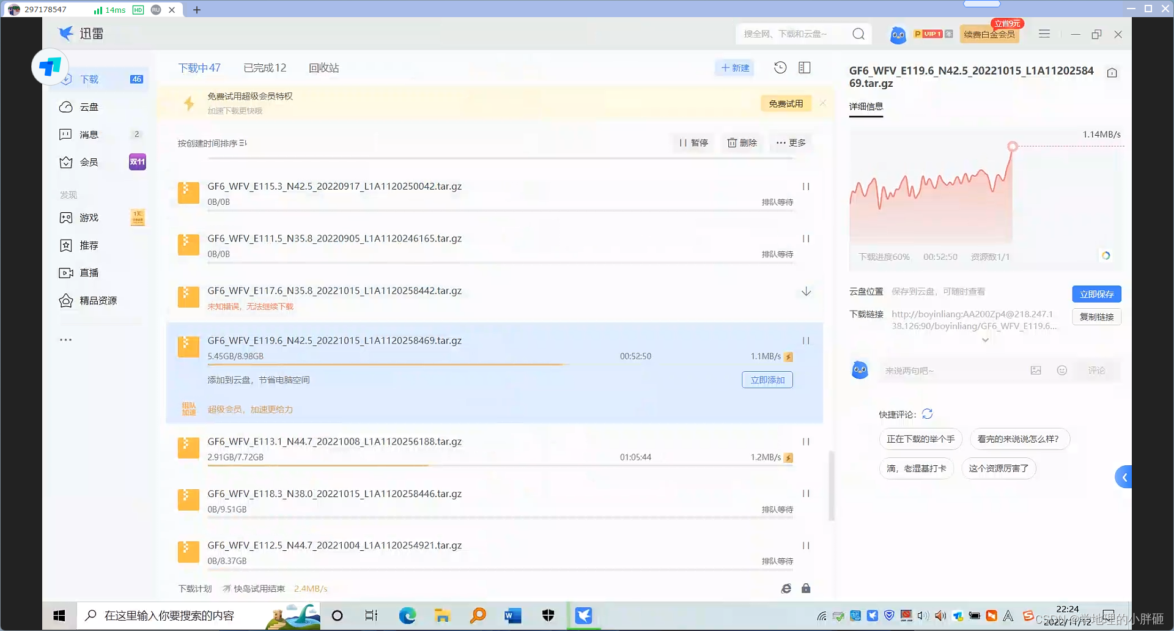
Task: Open the user avatar profile icon
Action: click(898, 35)
